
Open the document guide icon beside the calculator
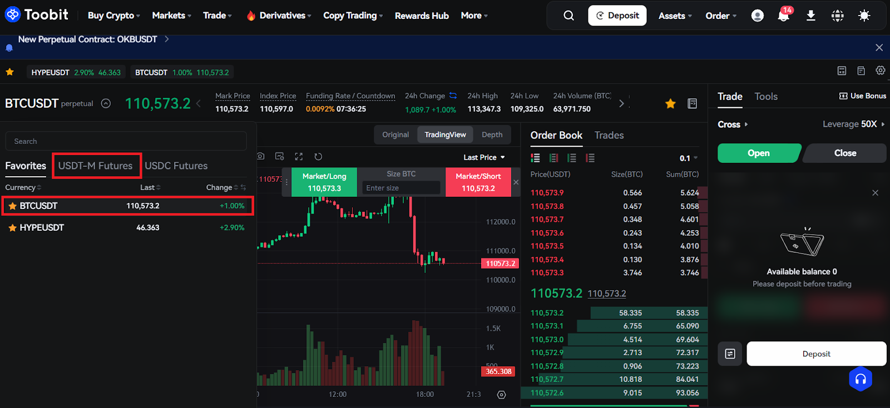tap(861, 71)
